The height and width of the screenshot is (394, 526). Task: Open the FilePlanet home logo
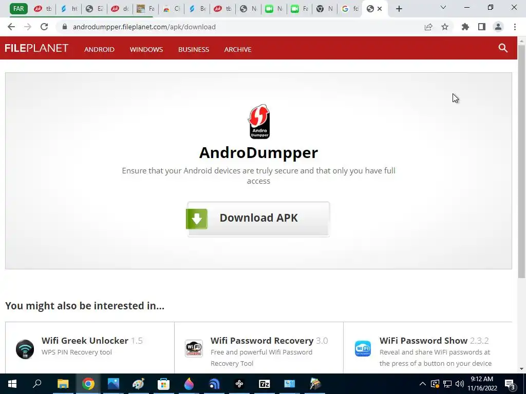(36, 48)
